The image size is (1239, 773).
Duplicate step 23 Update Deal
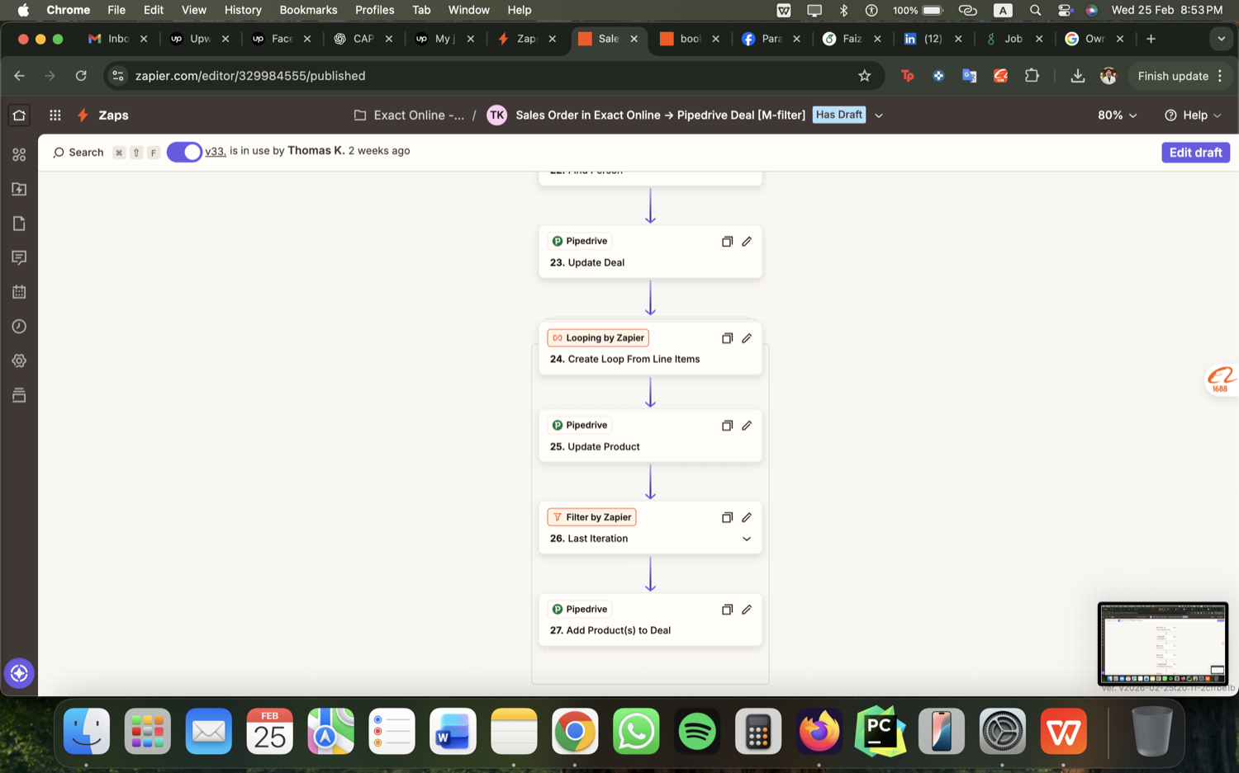tap(727, 242)
